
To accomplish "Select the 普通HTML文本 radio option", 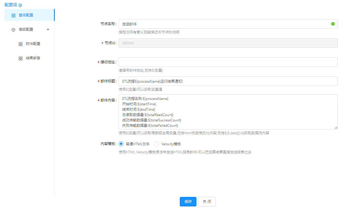I will coord(121,144).
